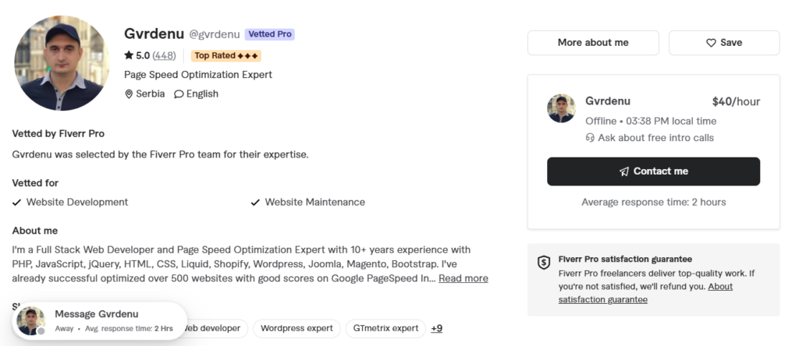Click the speech bubble icon beside English

coord(179,94)
